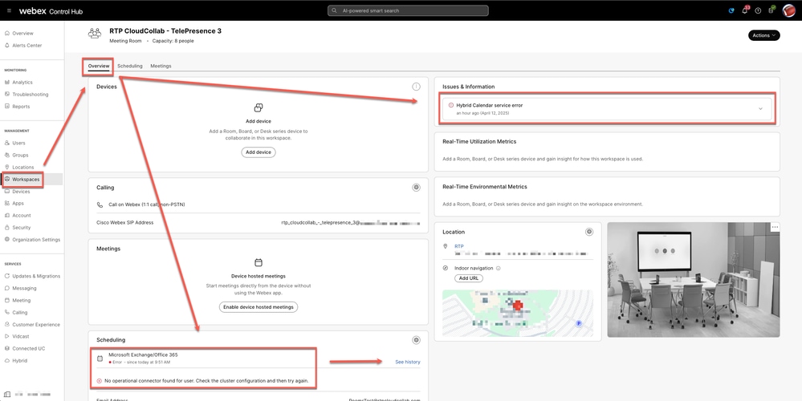Image resolution: width=802 pixels, height=401 pixels.
Task: Click the Add device button
Action: pyautogui.click(x=259, y=152)
